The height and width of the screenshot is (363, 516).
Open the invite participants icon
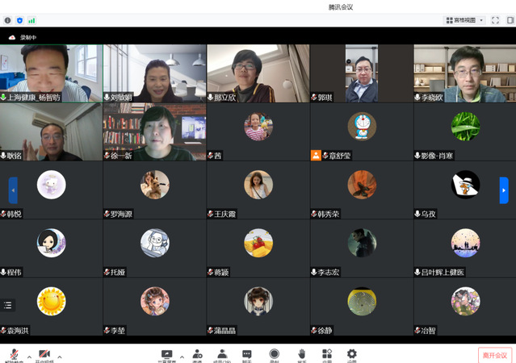point(197,354)
